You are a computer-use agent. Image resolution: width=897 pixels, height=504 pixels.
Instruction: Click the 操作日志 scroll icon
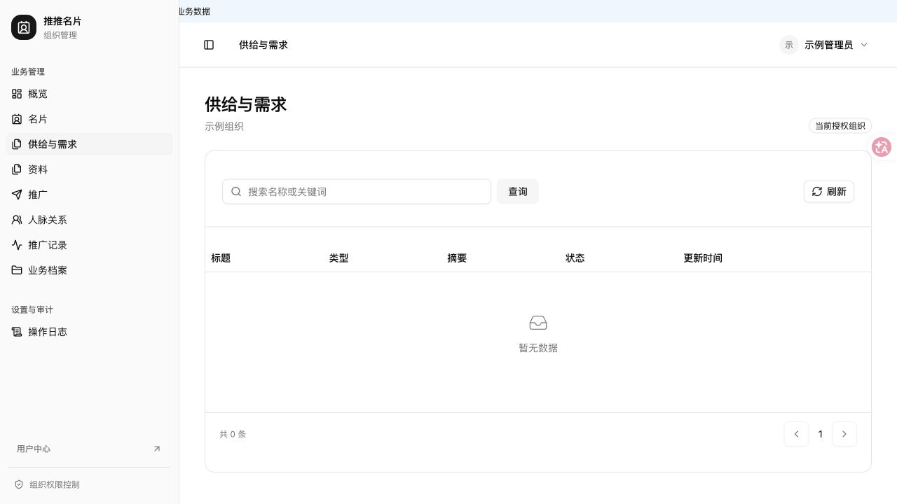point(17,332)
